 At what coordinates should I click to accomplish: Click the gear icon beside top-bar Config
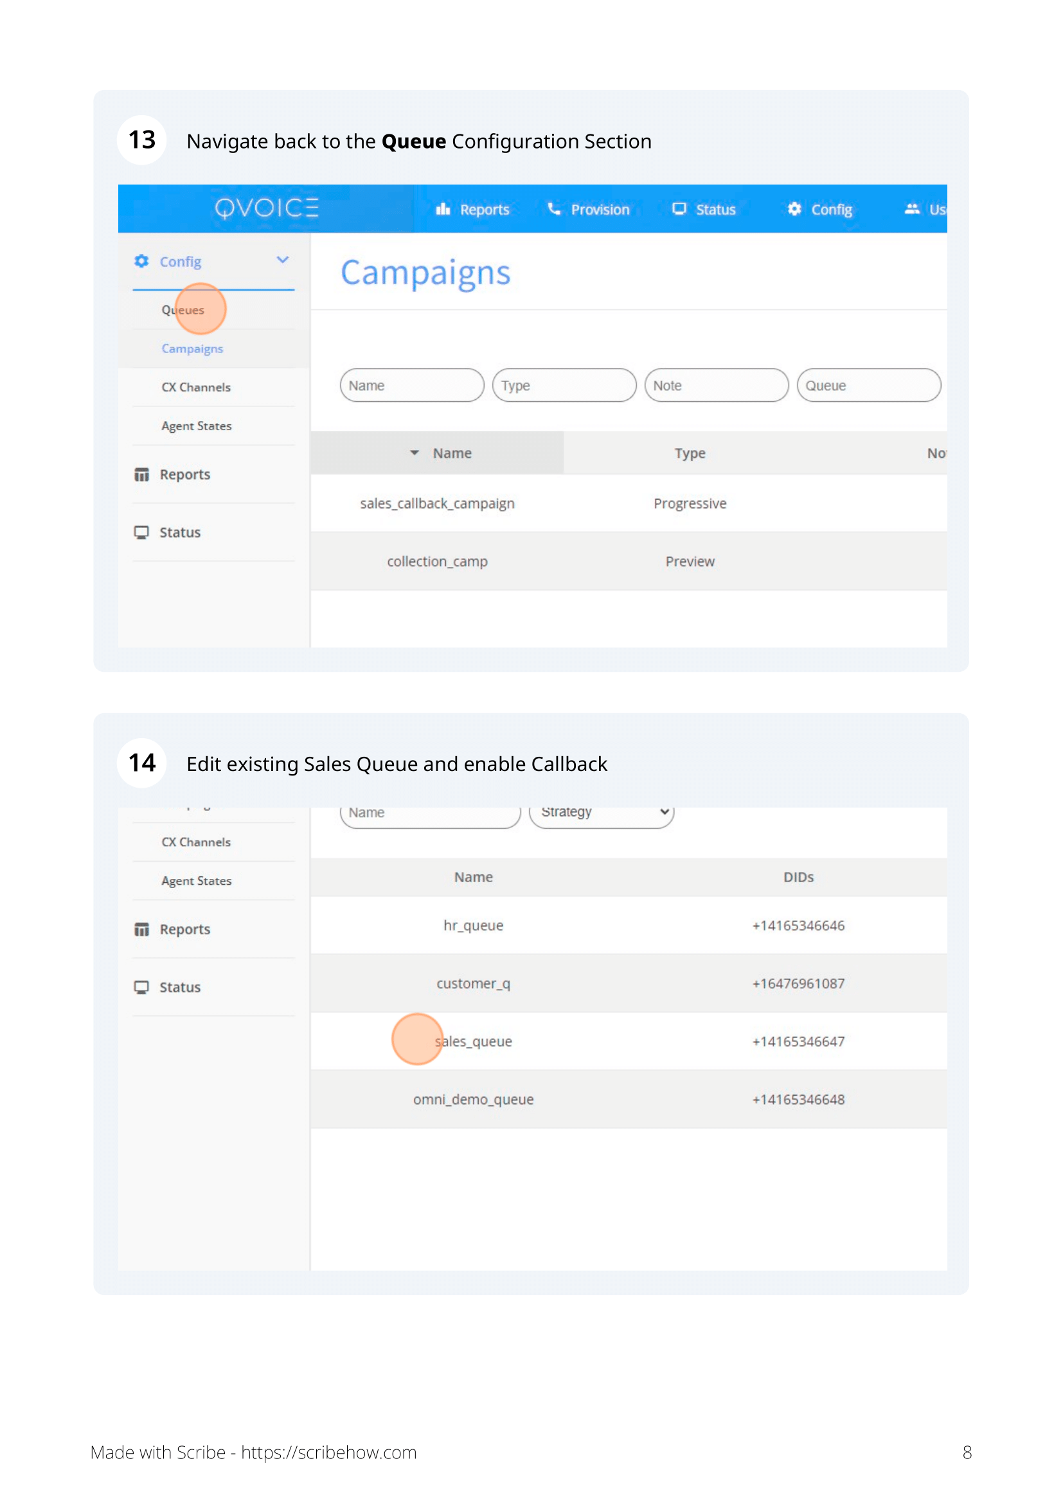click(794, 209)
